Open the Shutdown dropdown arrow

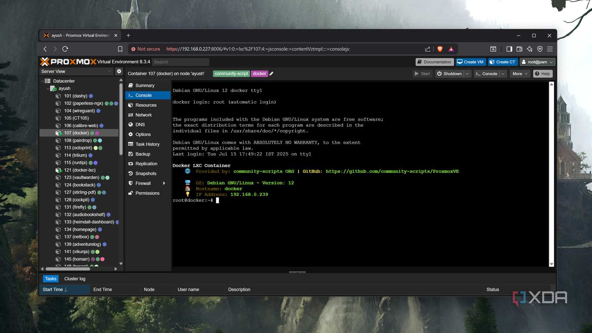pyautogui.click(x=467, y=73)
